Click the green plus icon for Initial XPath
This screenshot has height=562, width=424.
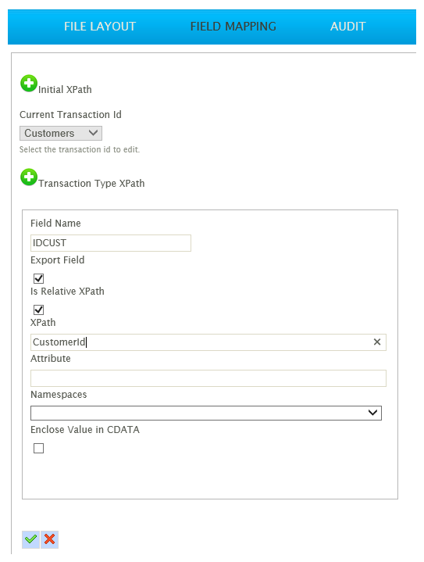[29, 84]
